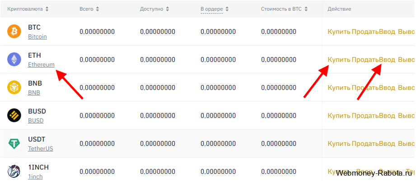Click Ввод in the BTC row

[x=387, y=32]
